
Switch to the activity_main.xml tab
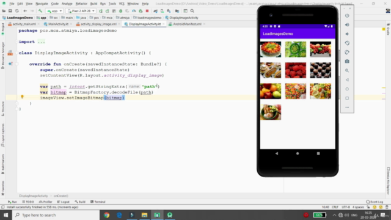[24, 24]
